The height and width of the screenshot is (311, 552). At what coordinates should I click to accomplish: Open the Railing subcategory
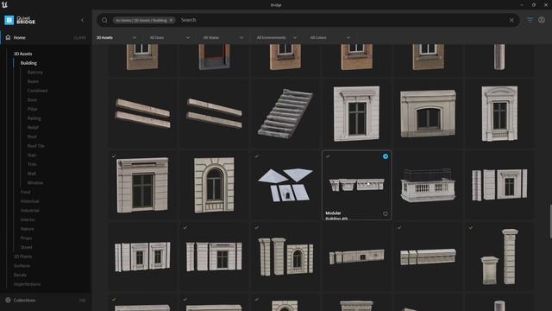point(34,118)
